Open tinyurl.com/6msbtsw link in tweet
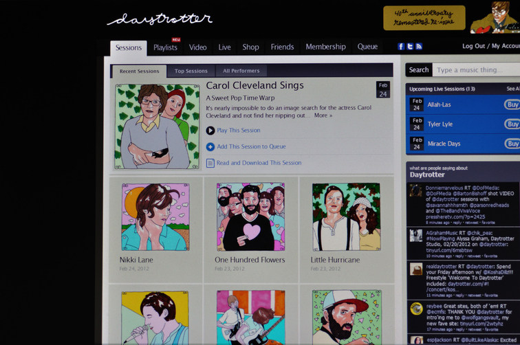520x345 pixels. 449,250
